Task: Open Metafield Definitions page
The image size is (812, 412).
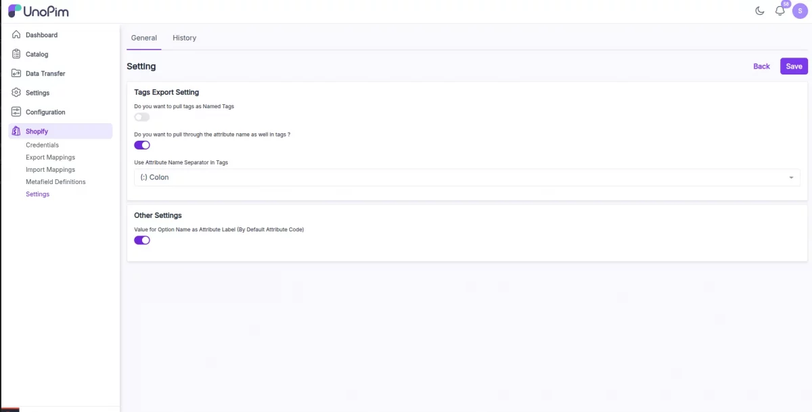Action: (x=55, y=181)
